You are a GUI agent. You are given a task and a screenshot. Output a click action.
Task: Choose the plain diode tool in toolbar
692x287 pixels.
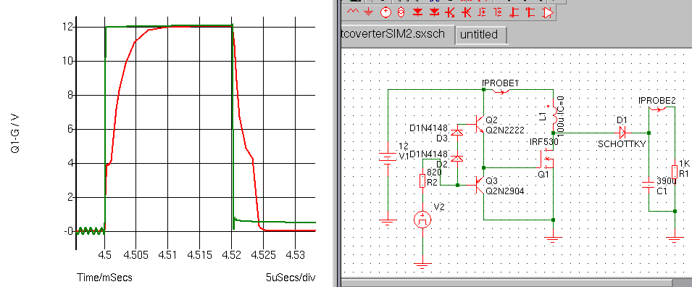click(x=417, y=12)
